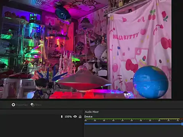Viewport: 183px width, 137px height.
Task: Click the Properties gear icon
Action: click(13, 105)
